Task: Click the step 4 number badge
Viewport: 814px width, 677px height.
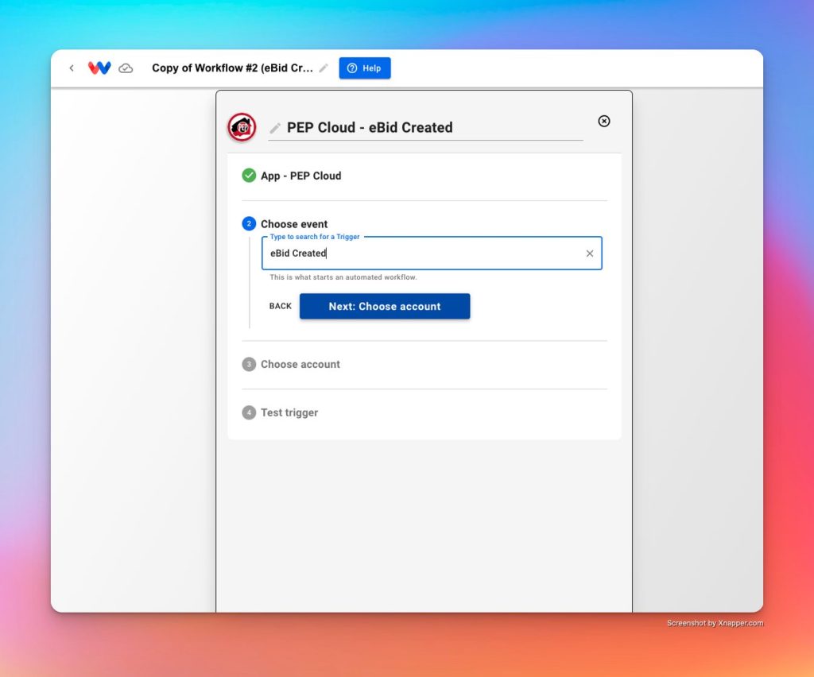Action: [249, 412]
